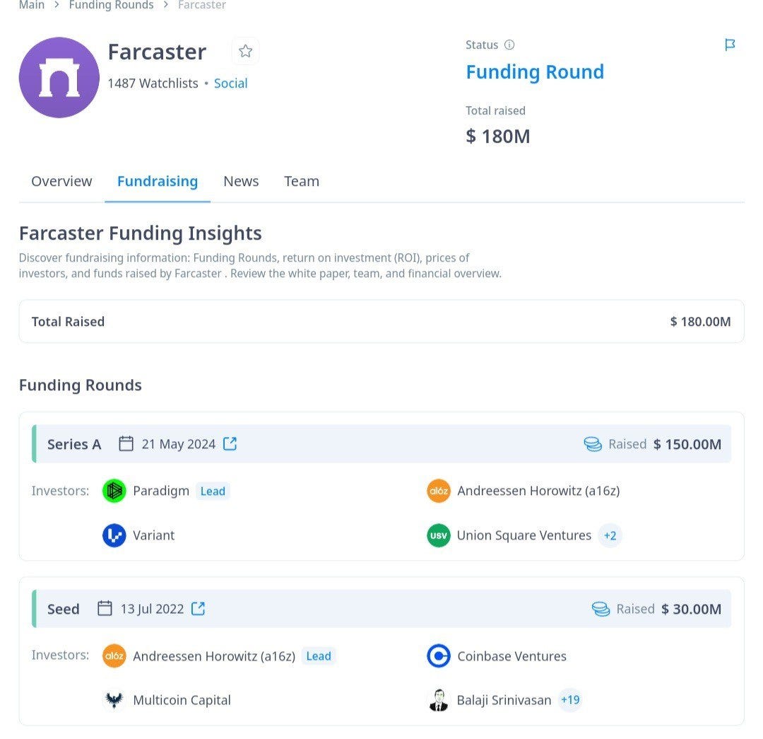Open the Union Square Ventures USV icon
Image resolution: width=763 pixels, height=739 pixels.
point(438,535)
